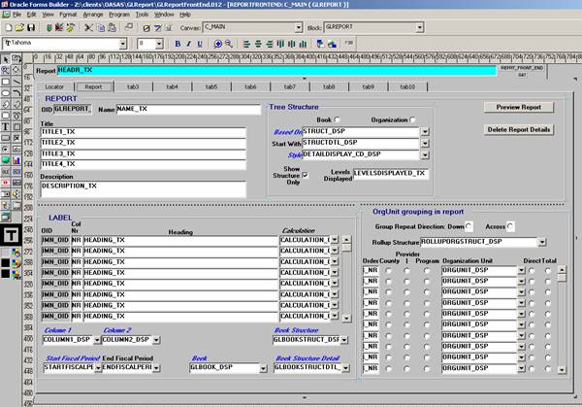Select Program radio in first OrgUnit row
The height and width of the screenshot is (407, 582).
pos(427,271)
